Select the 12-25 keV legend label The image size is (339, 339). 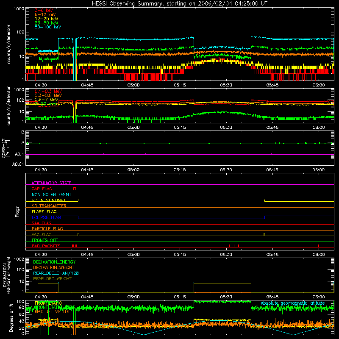[x=47, y=19]
